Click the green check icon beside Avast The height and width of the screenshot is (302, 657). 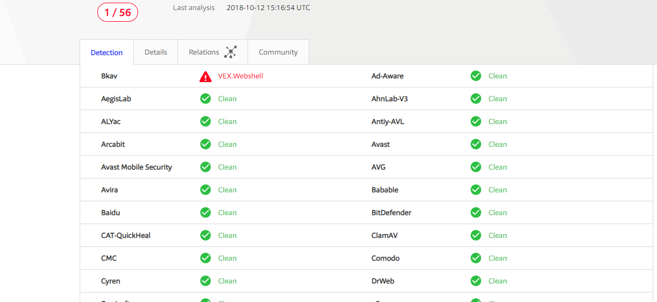click(476, 144)
